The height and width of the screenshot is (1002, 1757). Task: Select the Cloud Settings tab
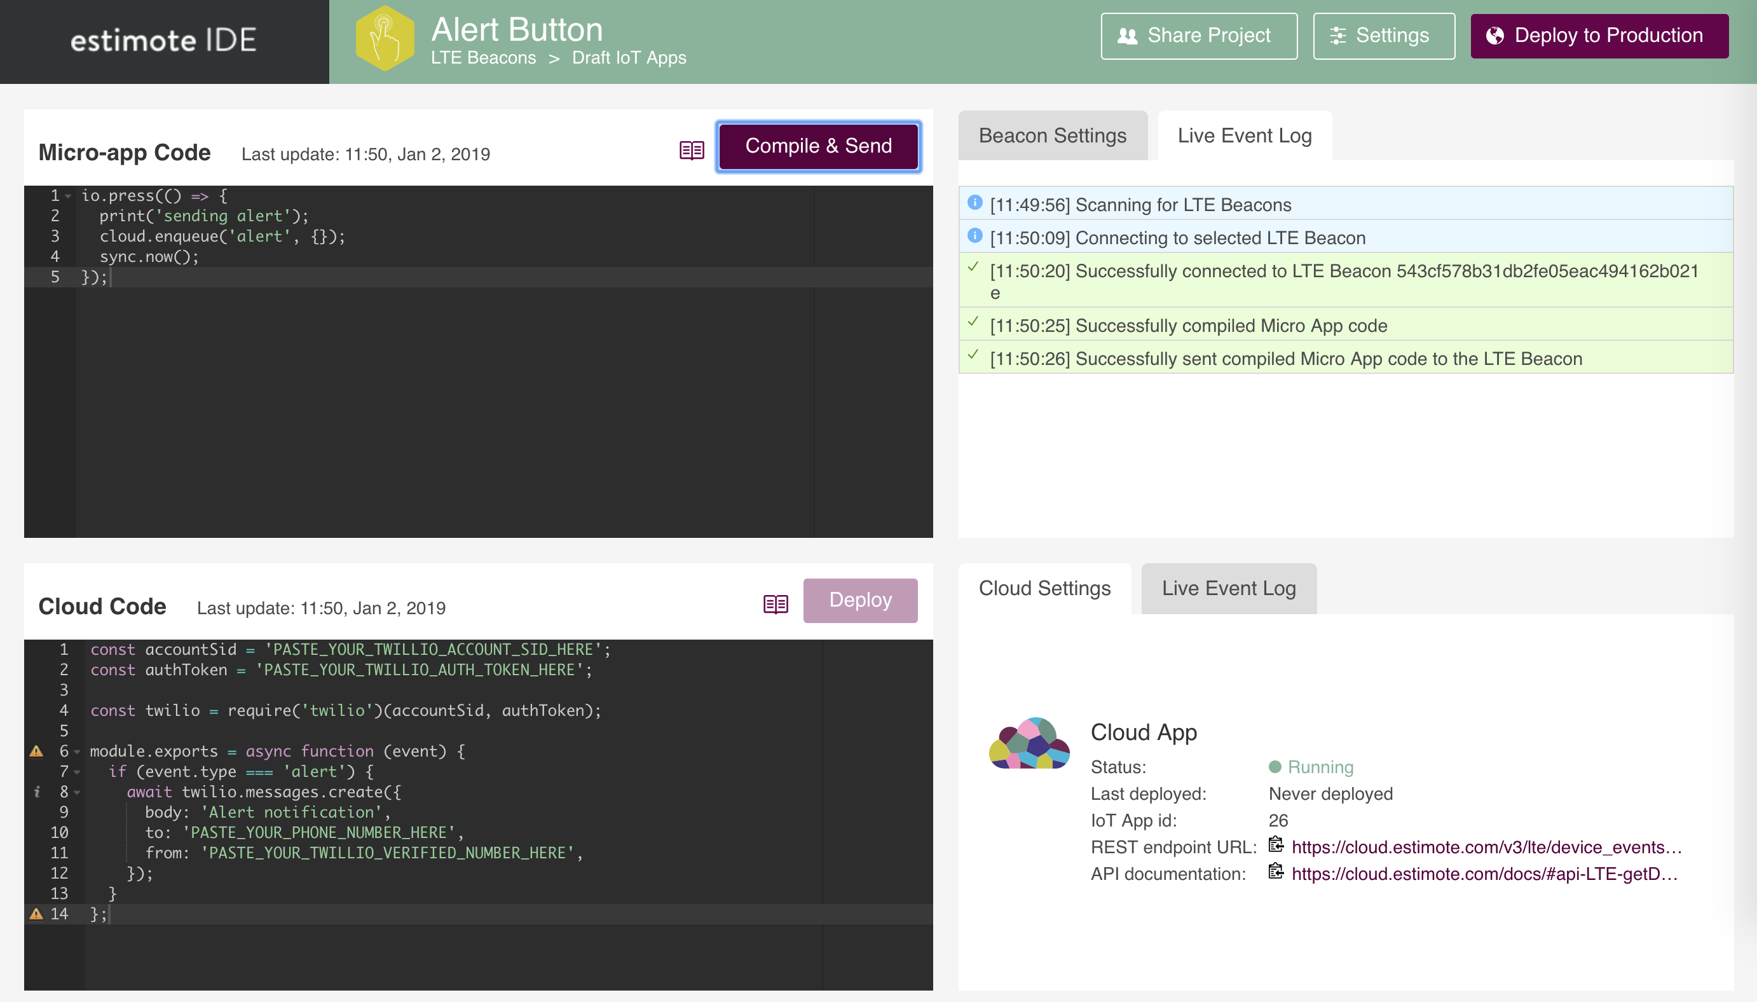(x=1044, y=588)
